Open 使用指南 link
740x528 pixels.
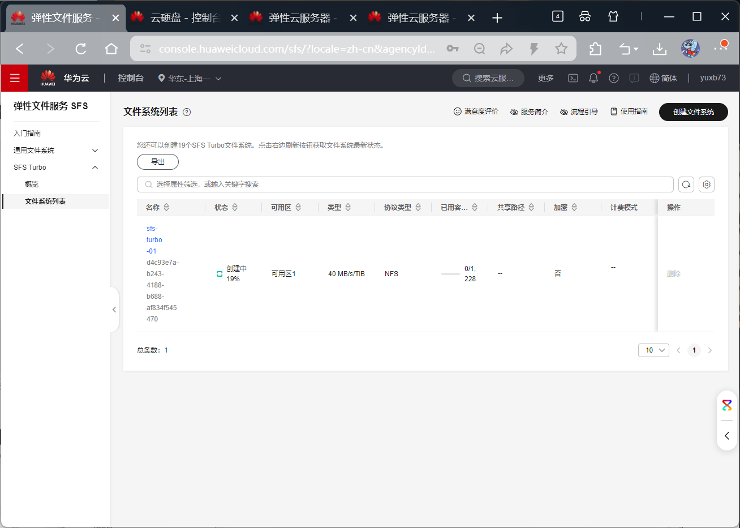coord(629,111)
